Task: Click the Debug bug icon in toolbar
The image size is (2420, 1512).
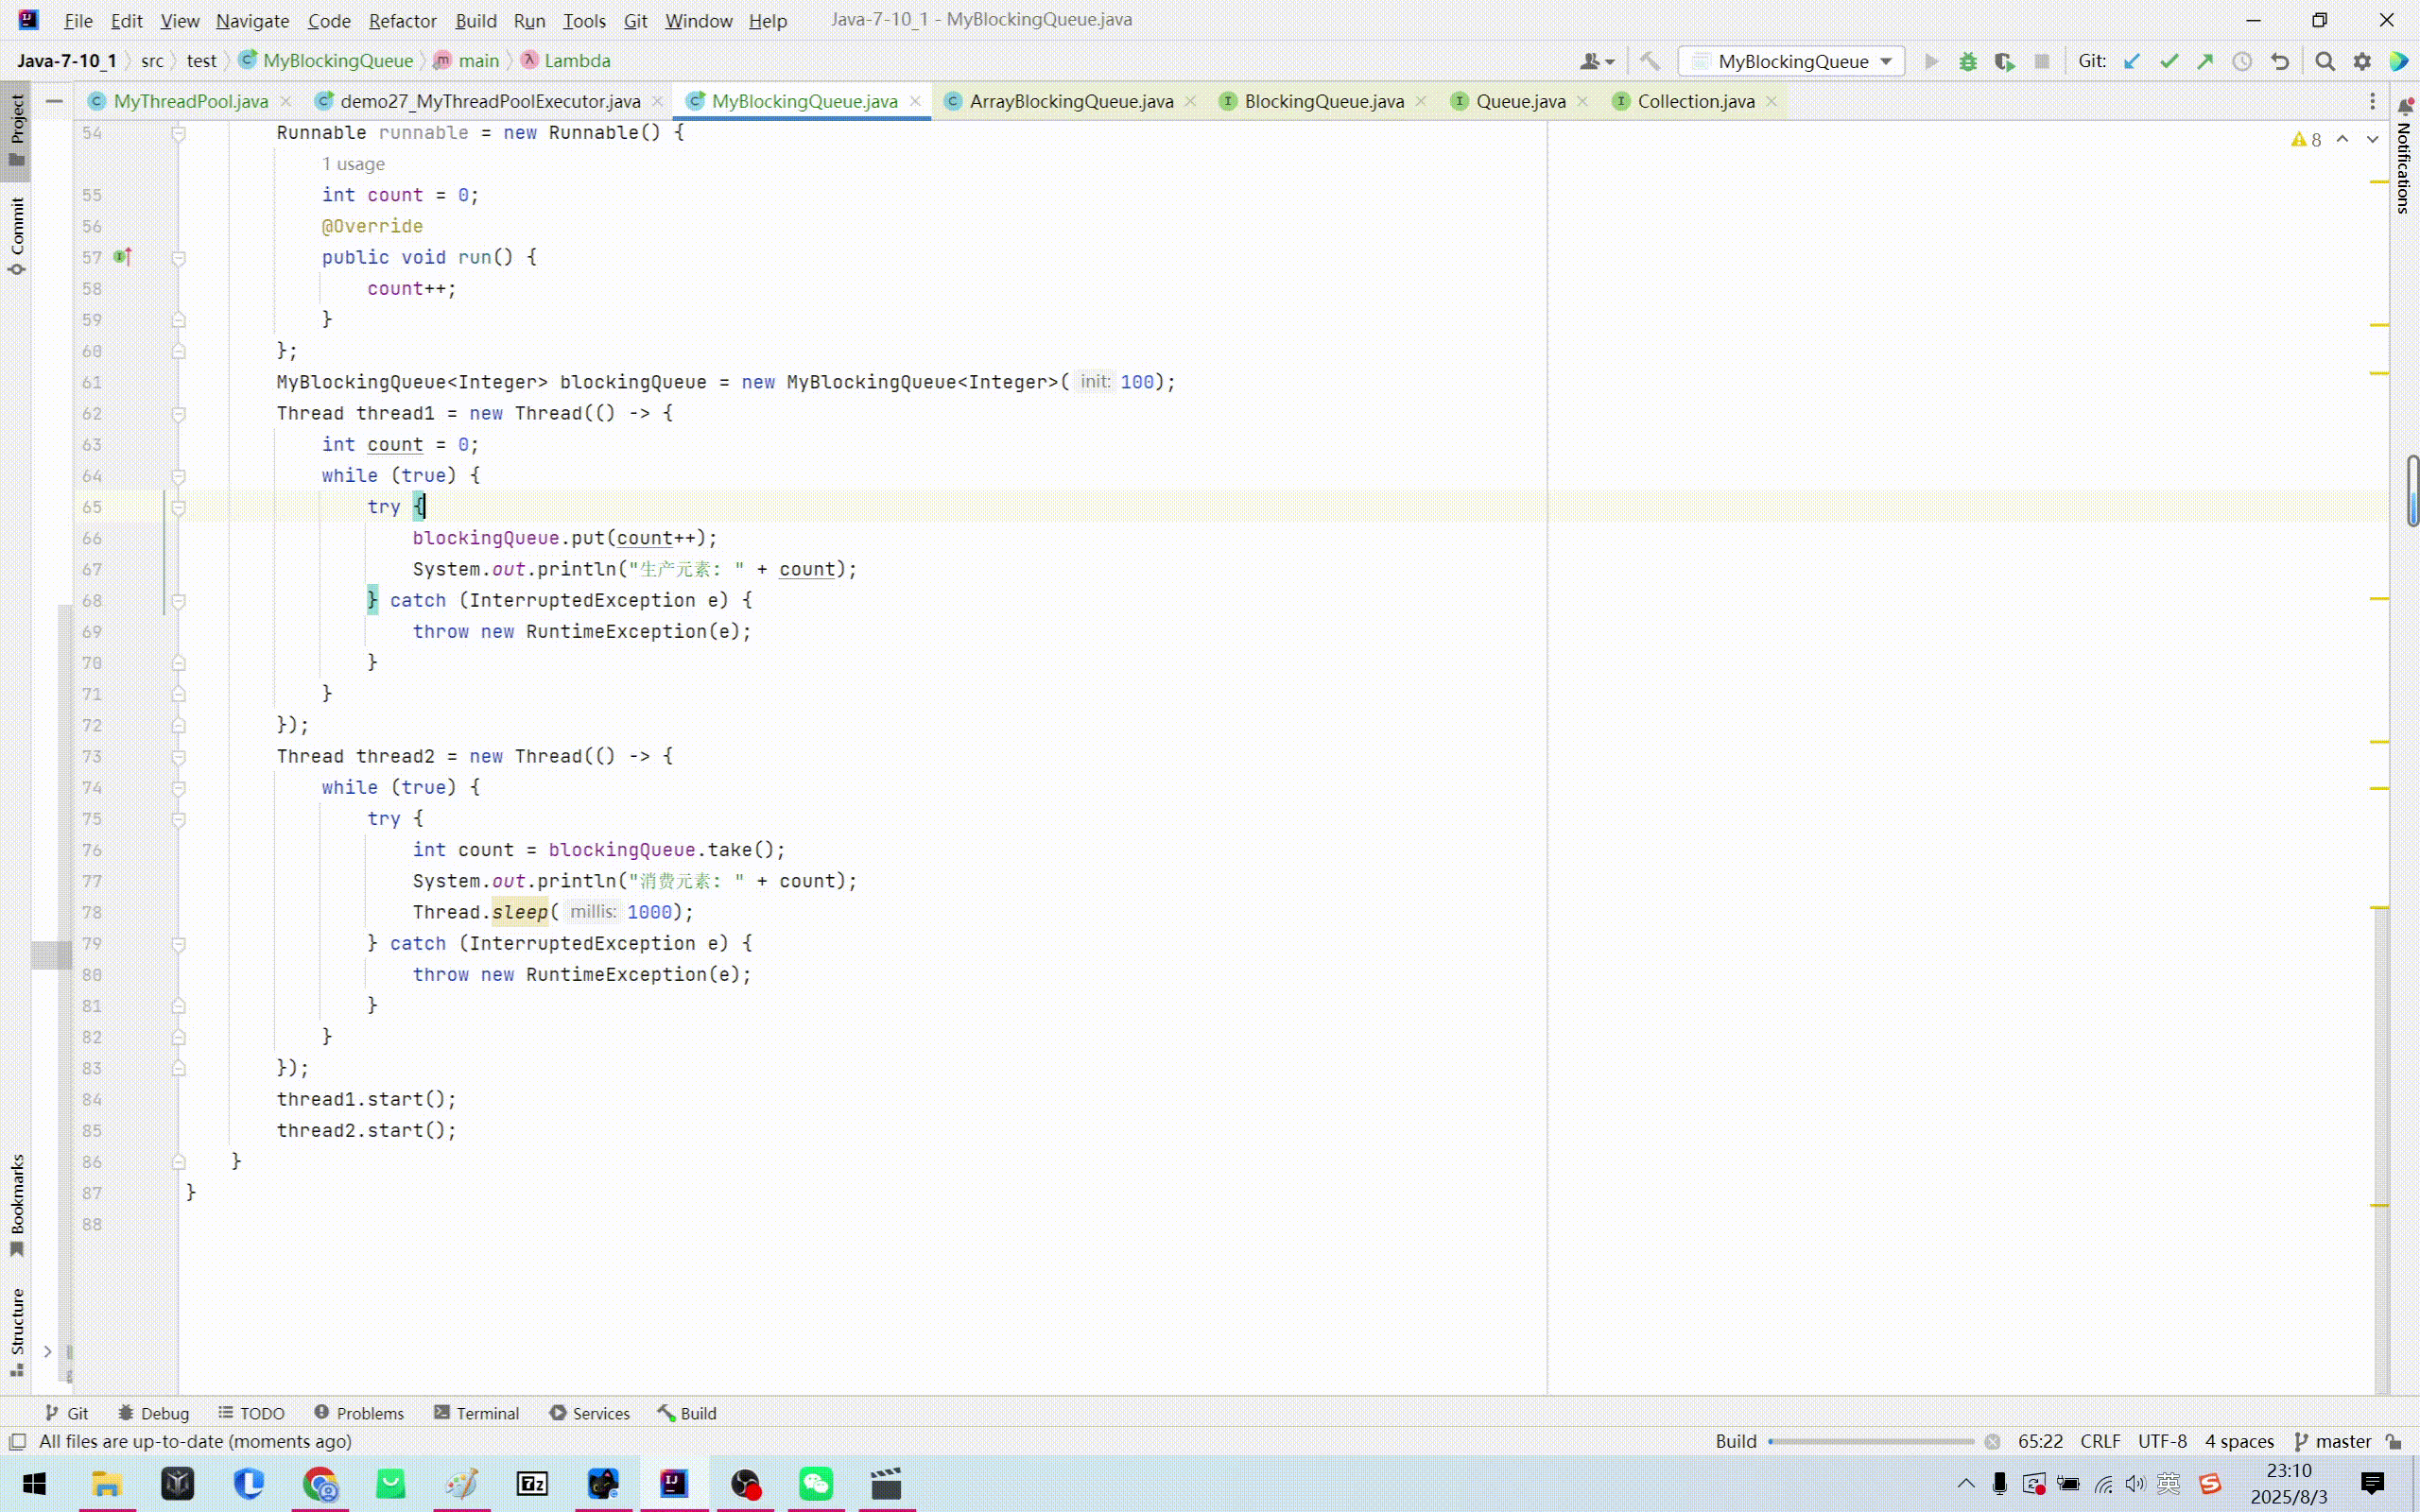Action: pos(1968,62)
